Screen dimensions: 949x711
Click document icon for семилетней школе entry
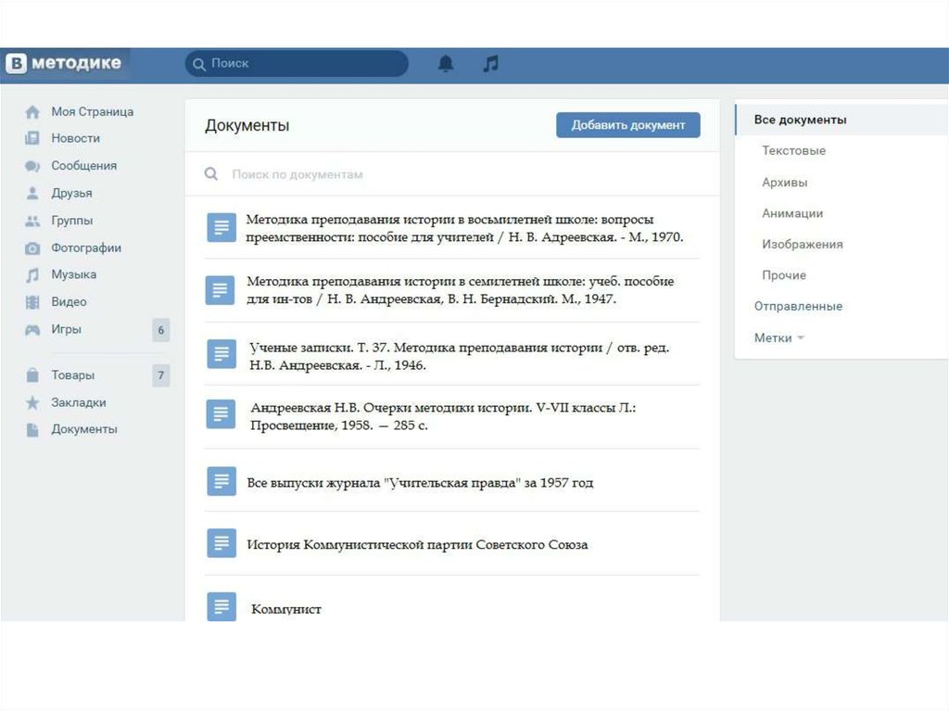coord(221,290)
